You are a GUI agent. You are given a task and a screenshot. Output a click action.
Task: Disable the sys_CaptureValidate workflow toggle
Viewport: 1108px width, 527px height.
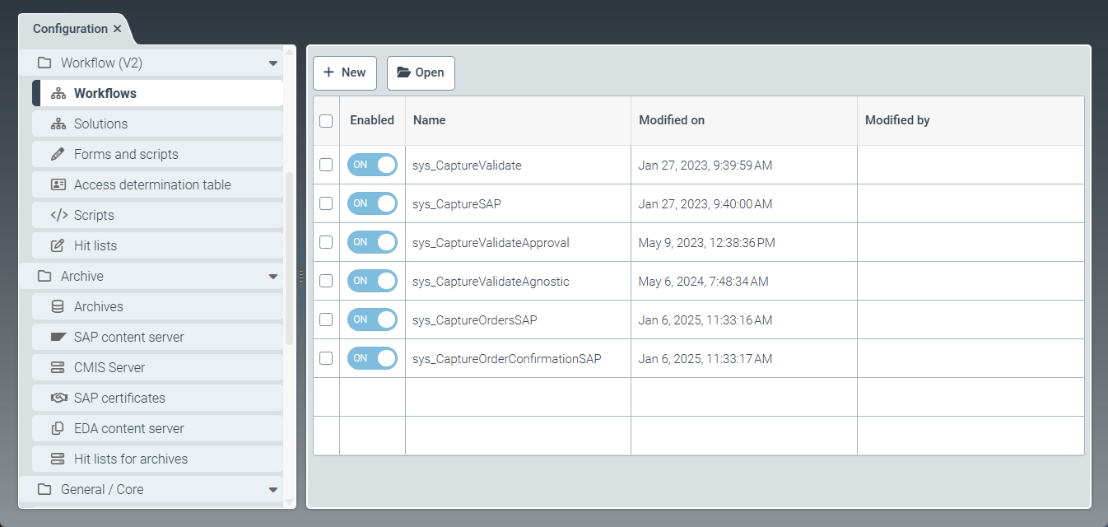[372, 165]
